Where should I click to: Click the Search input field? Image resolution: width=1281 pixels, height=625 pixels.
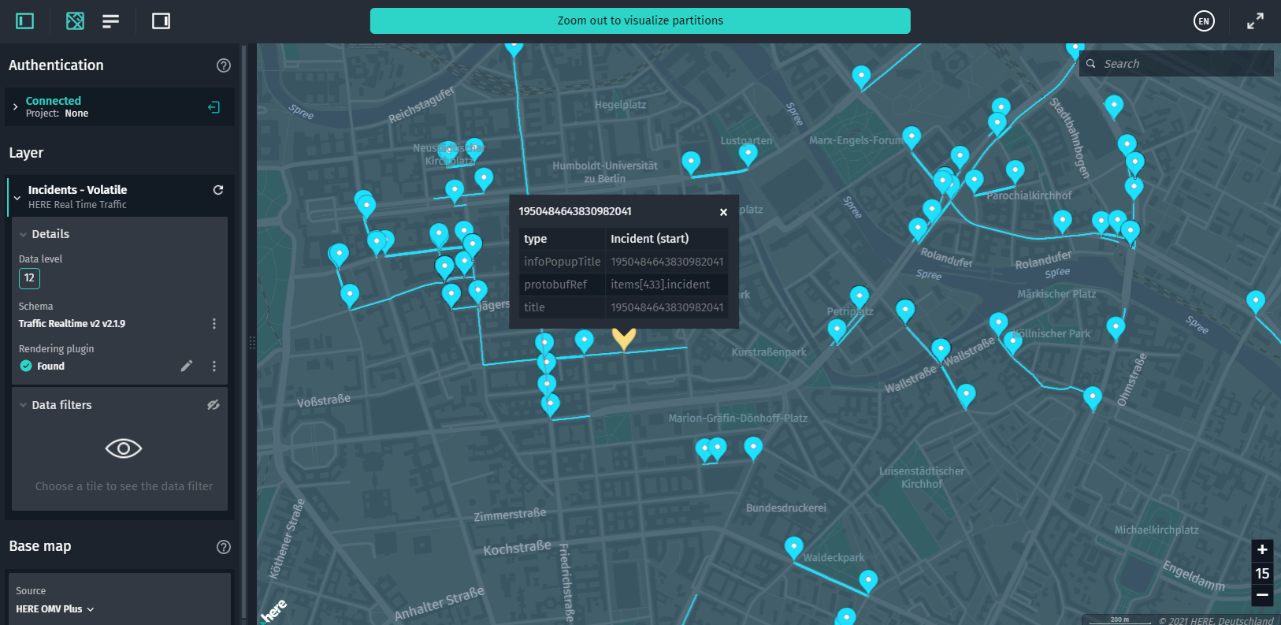(1176, 64)
